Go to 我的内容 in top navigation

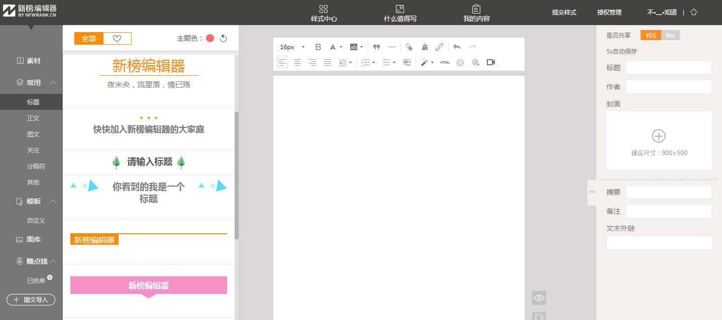476,14
